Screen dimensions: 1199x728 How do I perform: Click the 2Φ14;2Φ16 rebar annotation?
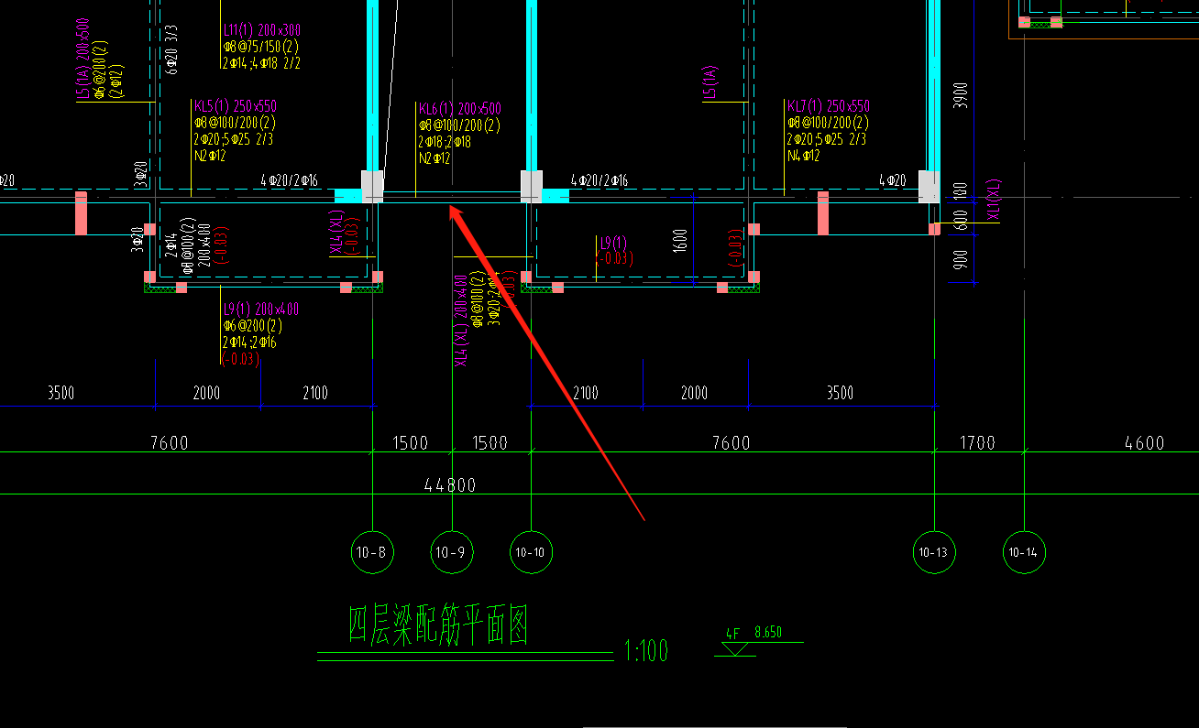pos(249,342)
